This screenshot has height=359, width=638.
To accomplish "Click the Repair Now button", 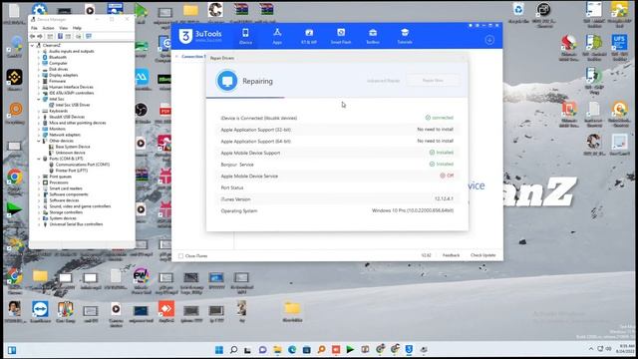I will tap(433, 81).
